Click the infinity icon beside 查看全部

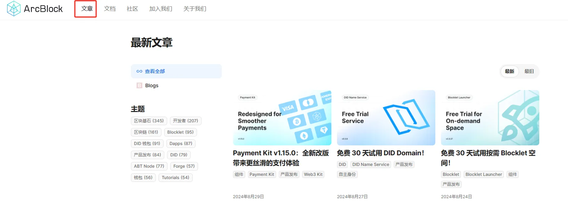click(x=140, y=71)
